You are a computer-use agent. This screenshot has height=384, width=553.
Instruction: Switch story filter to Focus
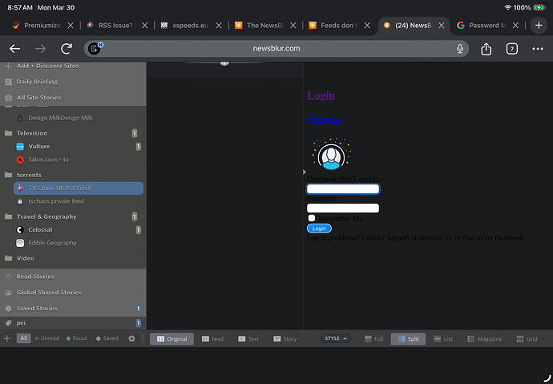[x=77, y=339]
